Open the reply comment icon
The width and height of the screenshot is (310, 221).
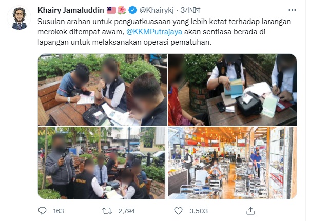click(42, 211)
